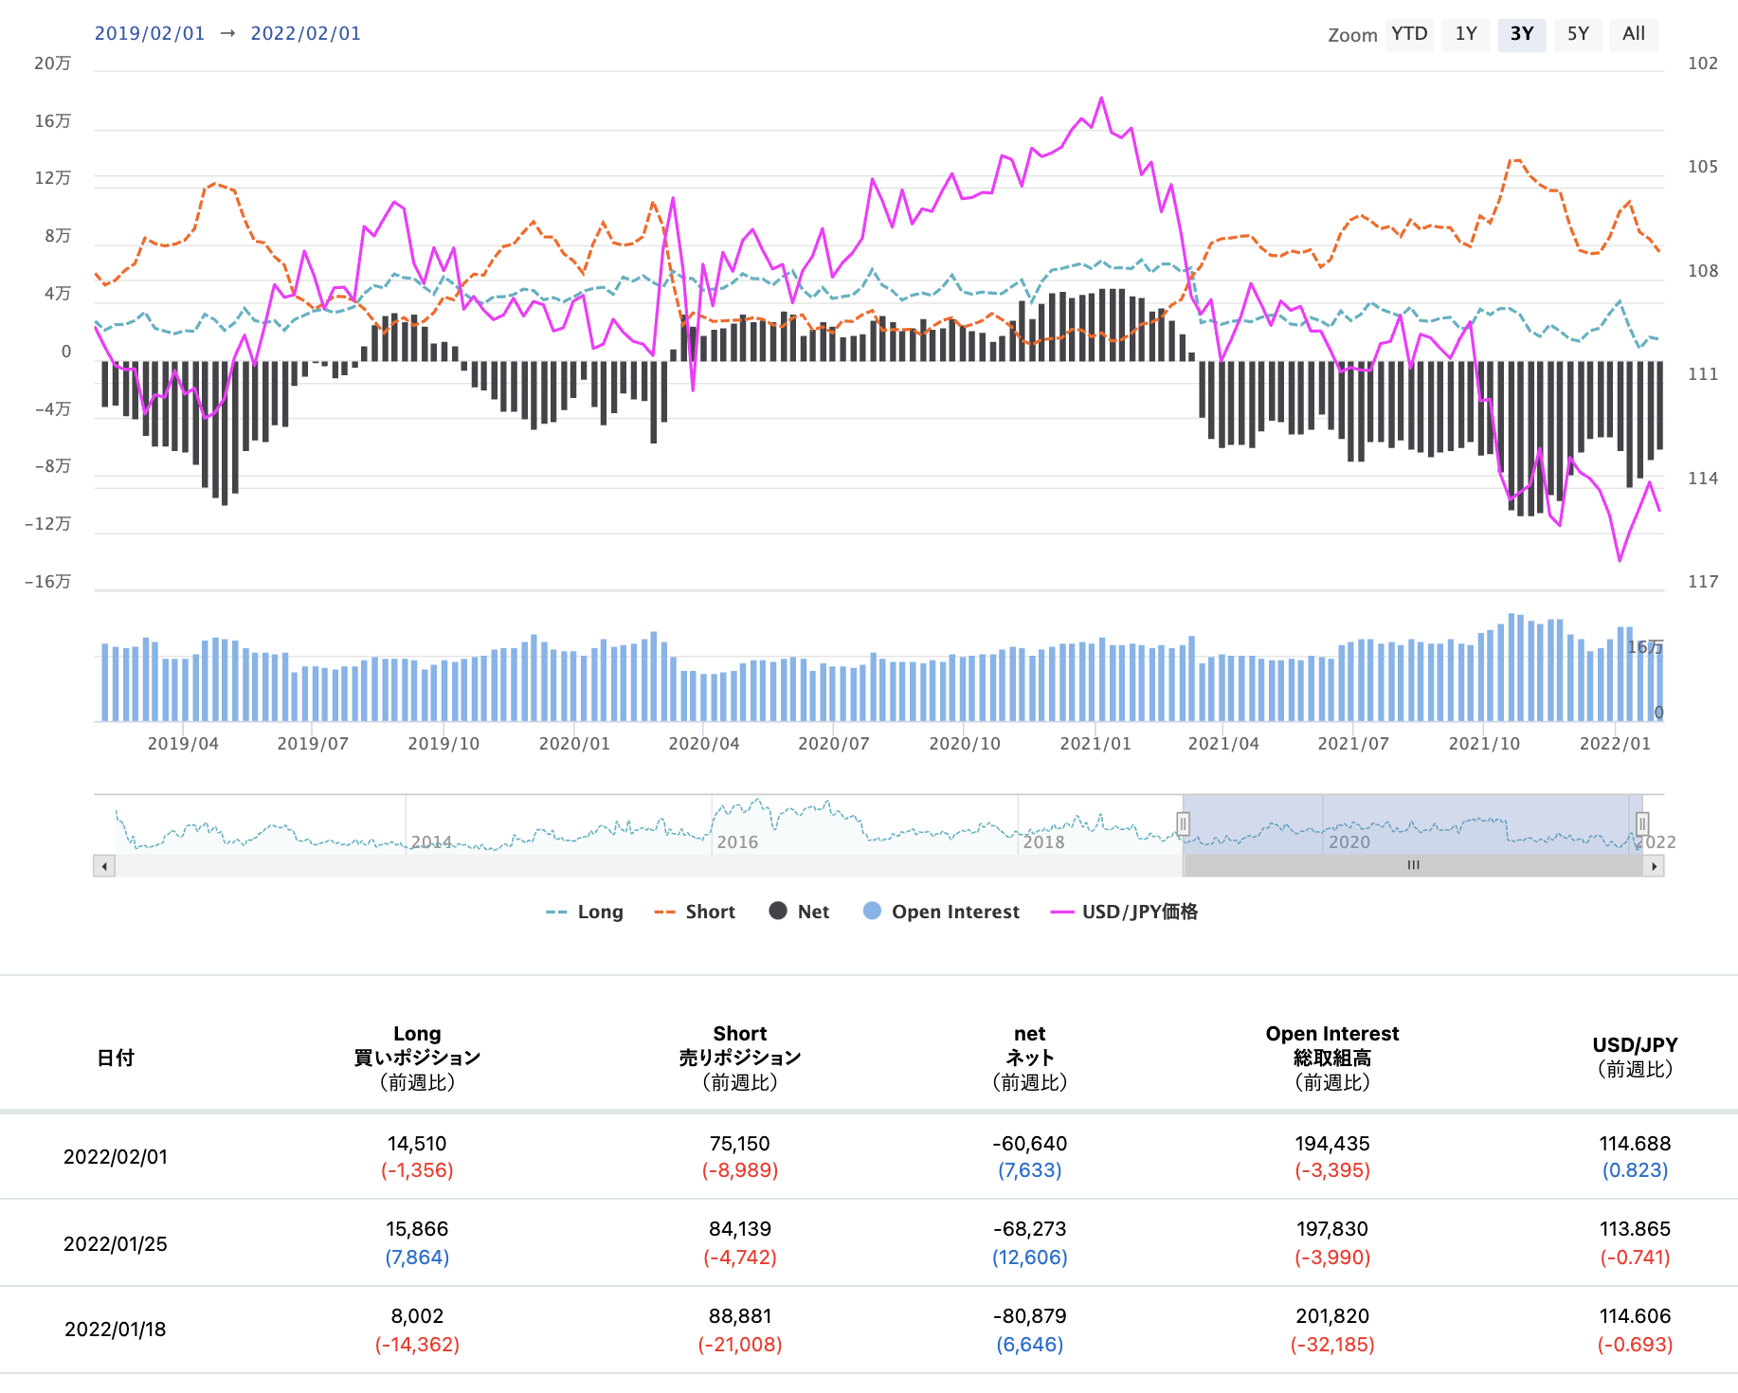1738x1393 pixels.
Task: Click the Short value 75,150
Action: click(740, 1144)
